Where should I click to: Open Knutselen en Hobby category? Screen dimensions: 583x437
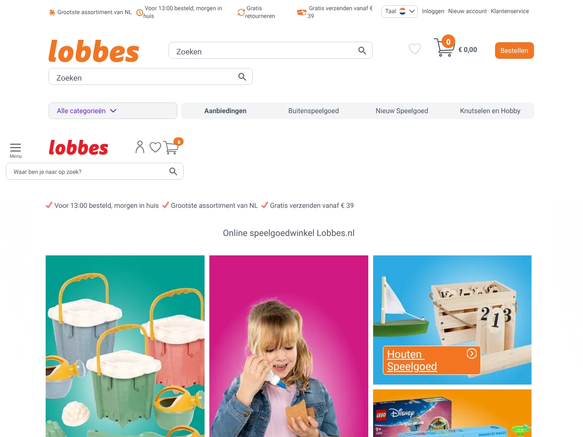490,111
